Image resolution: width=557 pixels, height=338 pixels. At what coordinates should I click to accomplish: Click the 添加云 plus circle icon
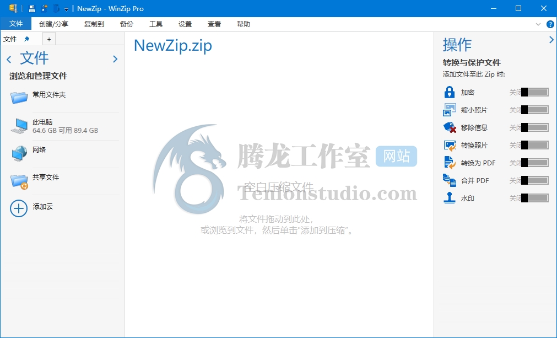[x=19, y=208]
